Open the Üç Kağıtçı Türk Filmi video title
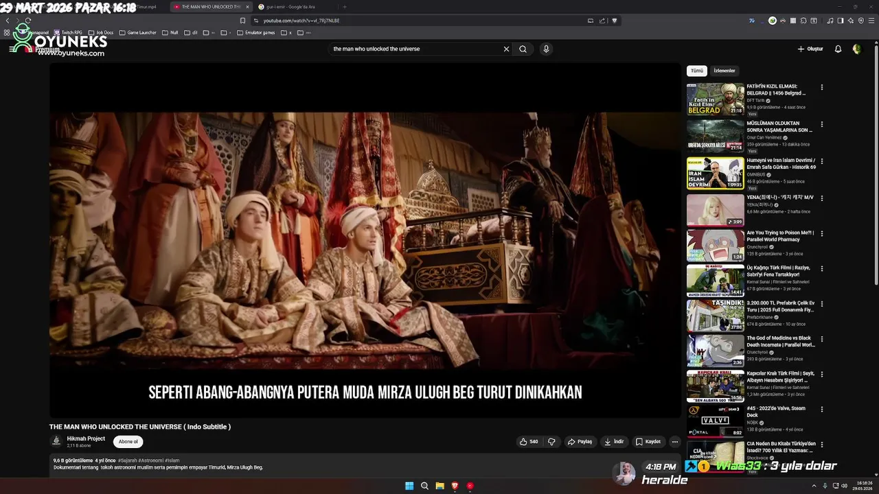 click(779, 270)
